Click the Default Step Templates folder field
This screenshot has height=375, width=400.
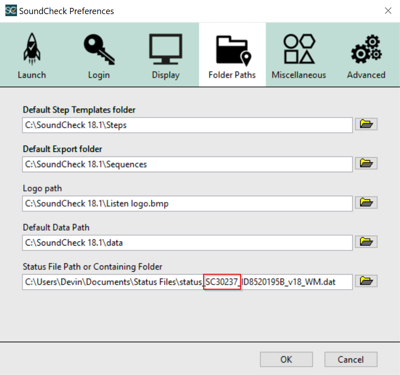[x=187, y=125]
